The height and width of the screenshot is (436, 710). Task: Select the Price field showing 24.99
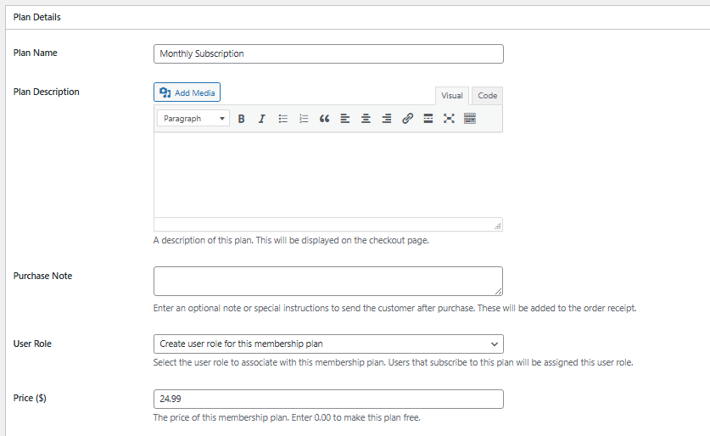(x=328, y=399)
